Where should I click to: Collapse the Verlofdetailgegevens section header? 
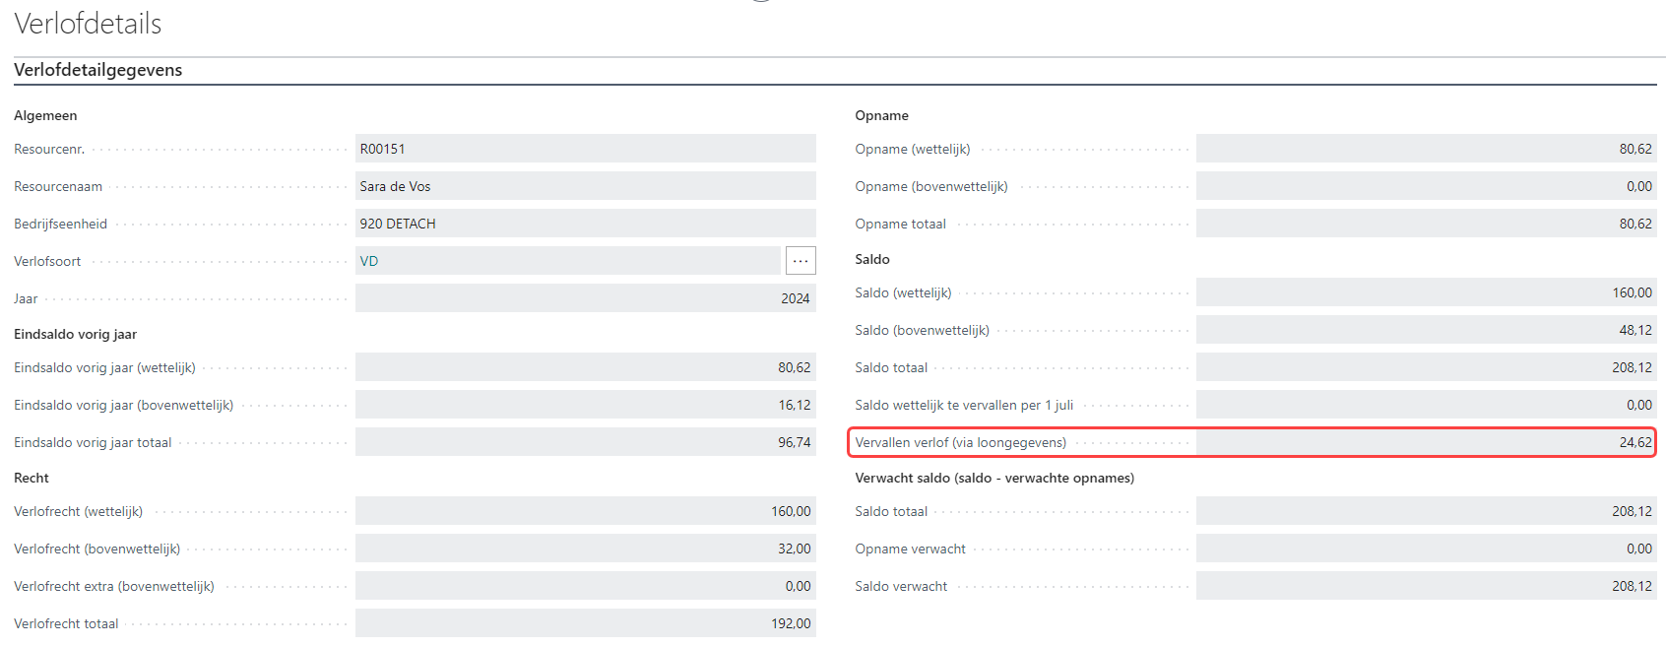pyautogui.click(x=98, y=70)
